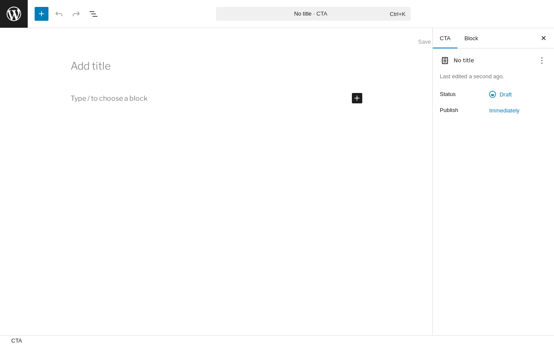554x346 pixels.
Task: Click the Status label
Action: coord(448,94)
